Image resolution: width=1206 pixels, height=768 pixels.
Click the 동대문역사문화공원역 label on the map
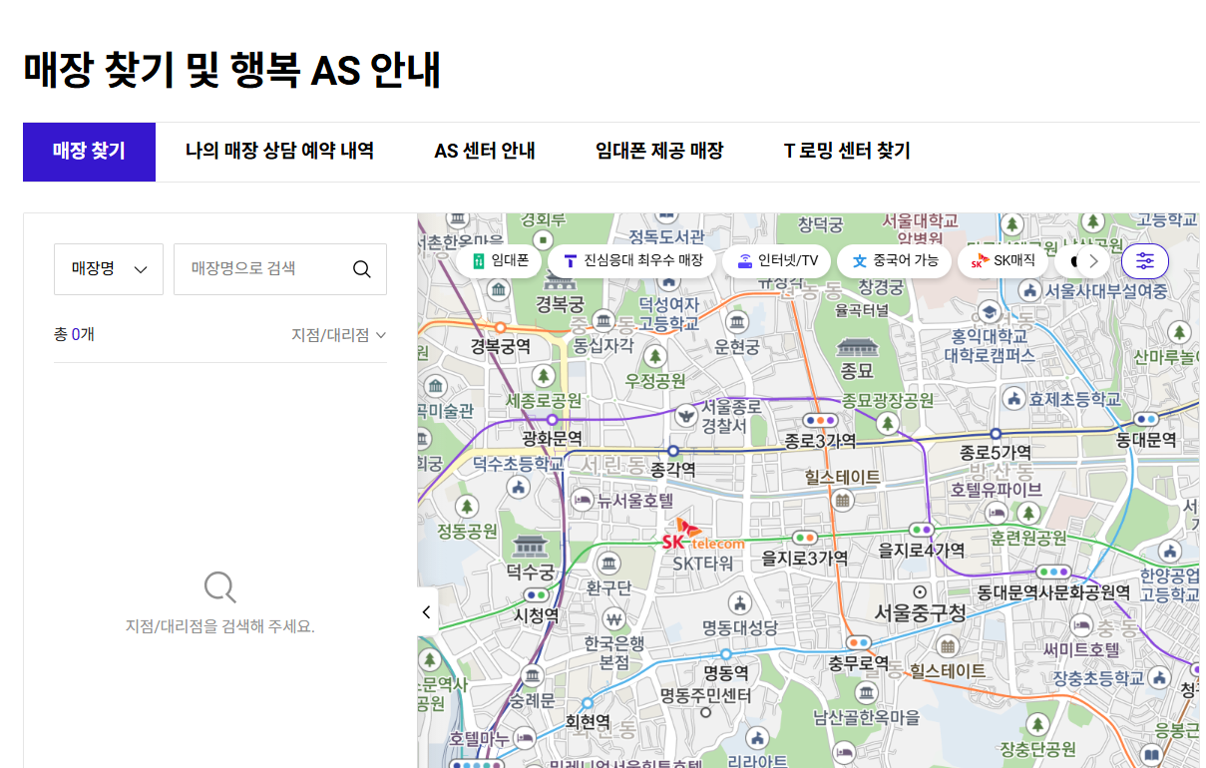click(1053, 592)
